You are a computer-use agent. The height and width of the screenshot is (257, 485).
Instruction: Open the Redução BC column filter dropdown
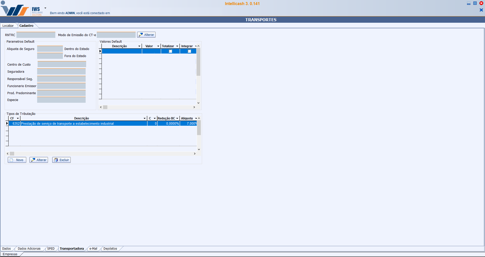[177, 118]
